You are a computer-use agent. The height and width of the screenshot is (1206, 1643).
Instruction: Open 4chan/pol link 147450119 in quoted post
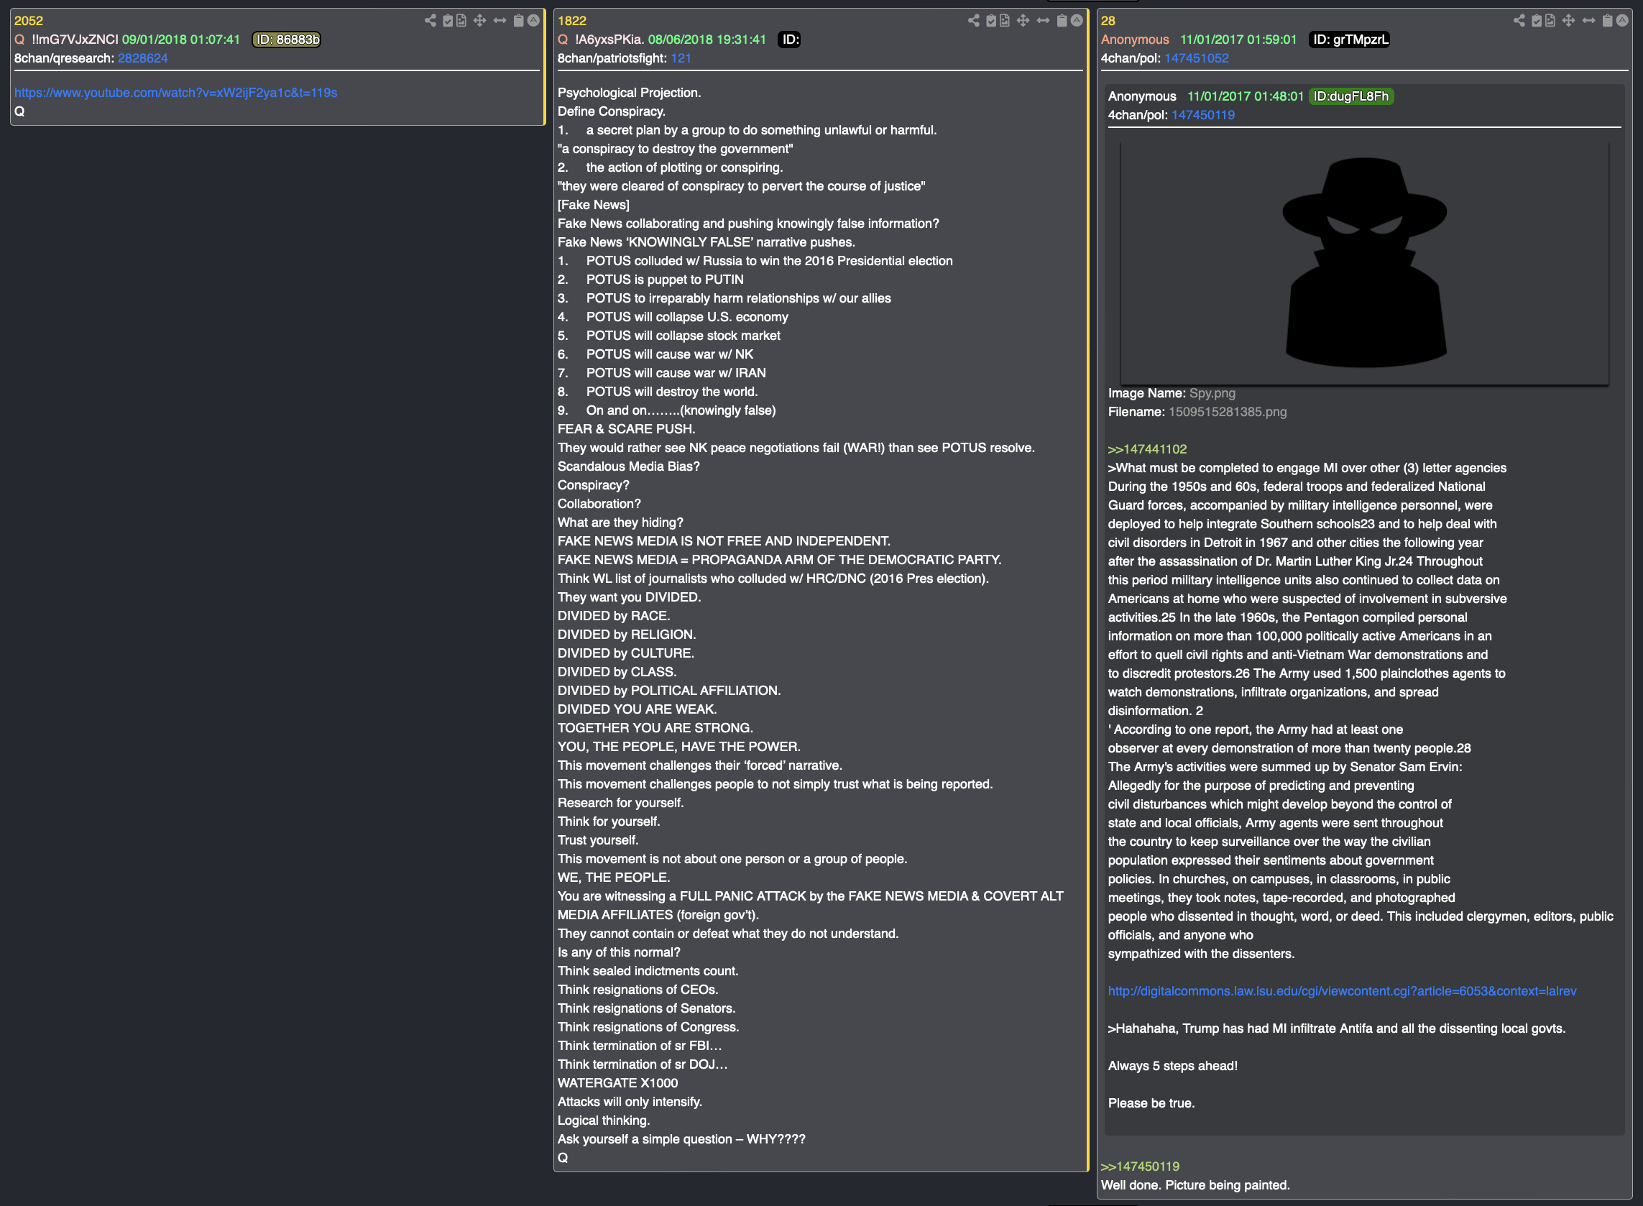tap(1203, 115)
